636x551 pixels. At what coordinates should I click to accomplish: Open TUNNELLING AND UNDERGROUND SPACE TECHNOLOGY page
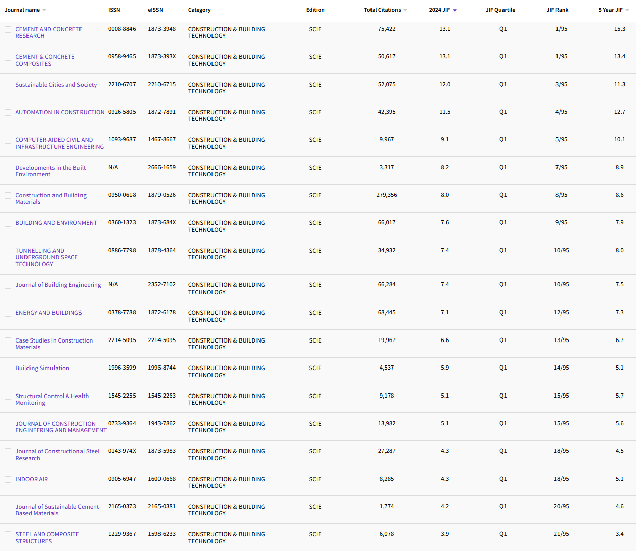click(47, 257)
